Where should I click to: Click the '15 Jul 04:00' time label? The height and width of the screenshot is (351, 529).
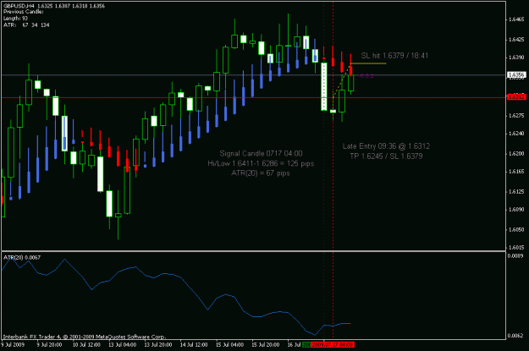point(229,344)
